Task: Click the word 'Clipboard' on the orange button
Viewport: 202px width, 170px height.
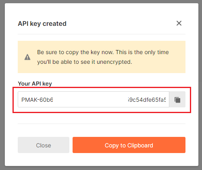Action: (140, 145)
